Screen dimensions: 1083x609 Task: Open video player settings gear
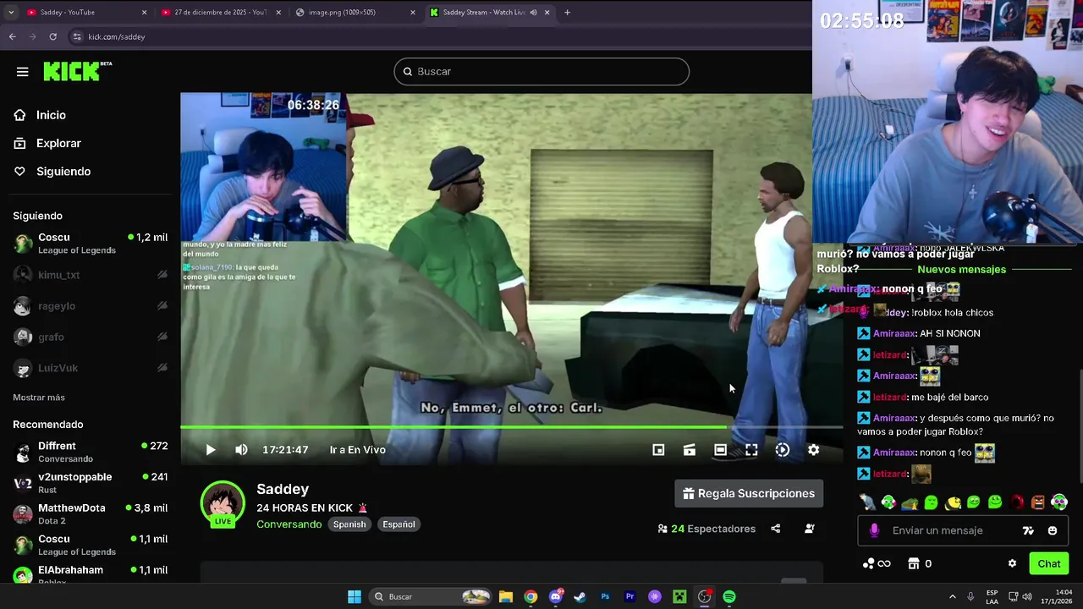coord(813,450)
